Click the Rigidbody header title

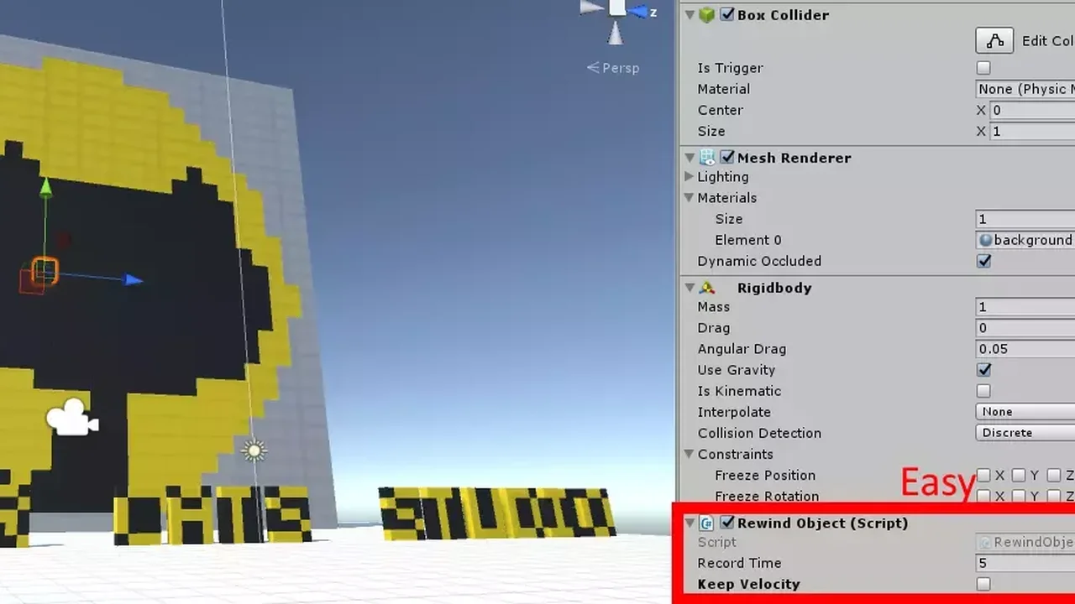774,288
